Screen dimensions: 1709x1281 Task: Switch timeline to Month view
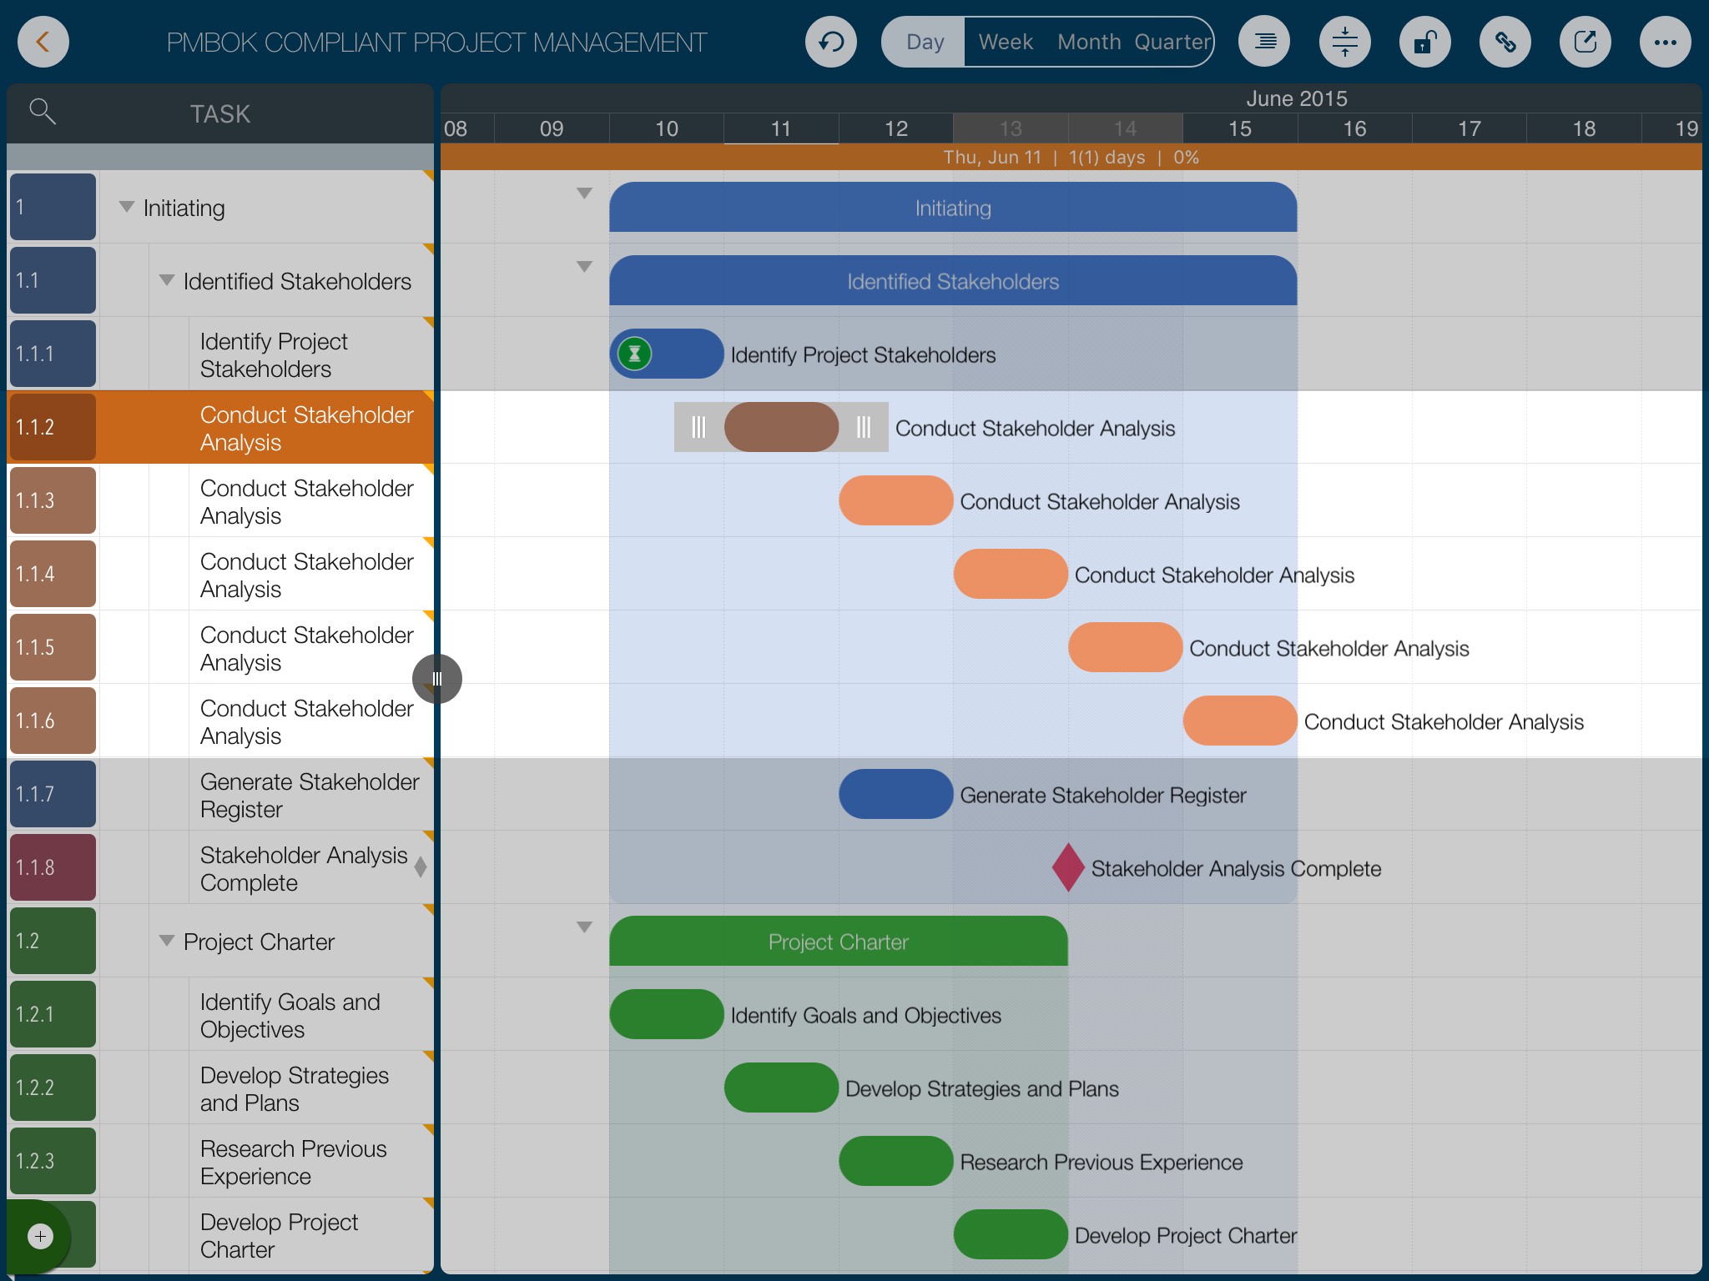tap(1089, 42)
